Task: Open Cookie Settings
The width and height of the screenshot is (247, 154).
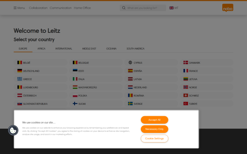Action: [154, 139]
